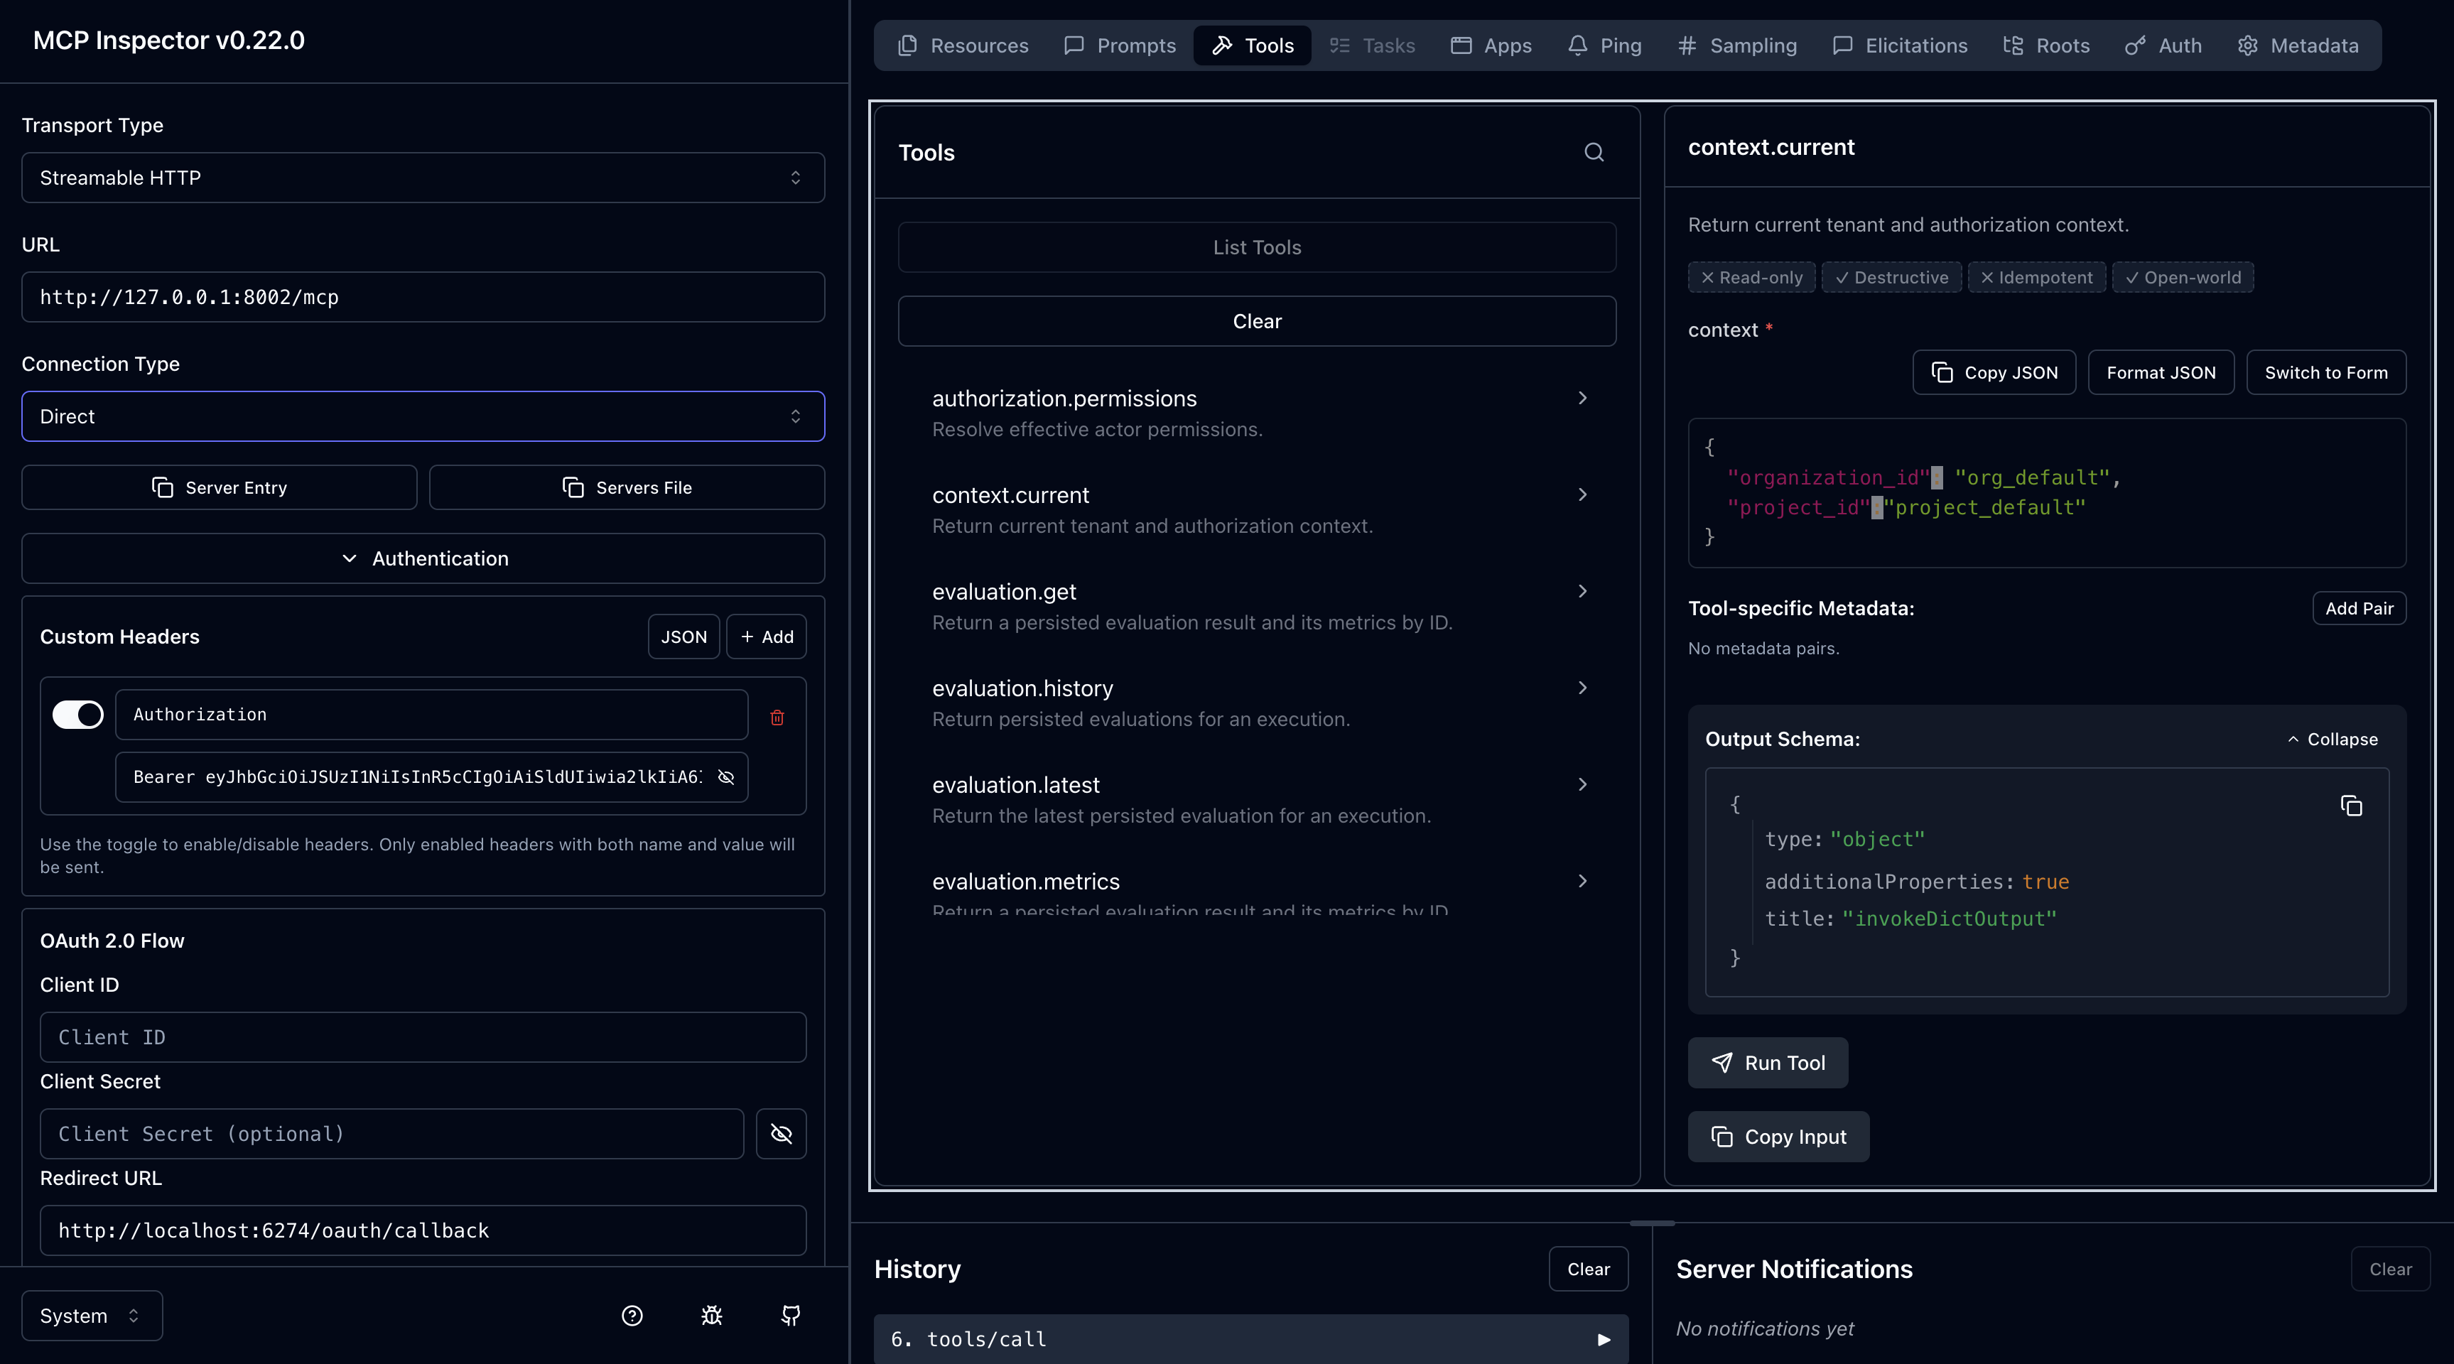
Task: Click the context JSON editor area
Action: point(2047,492)
